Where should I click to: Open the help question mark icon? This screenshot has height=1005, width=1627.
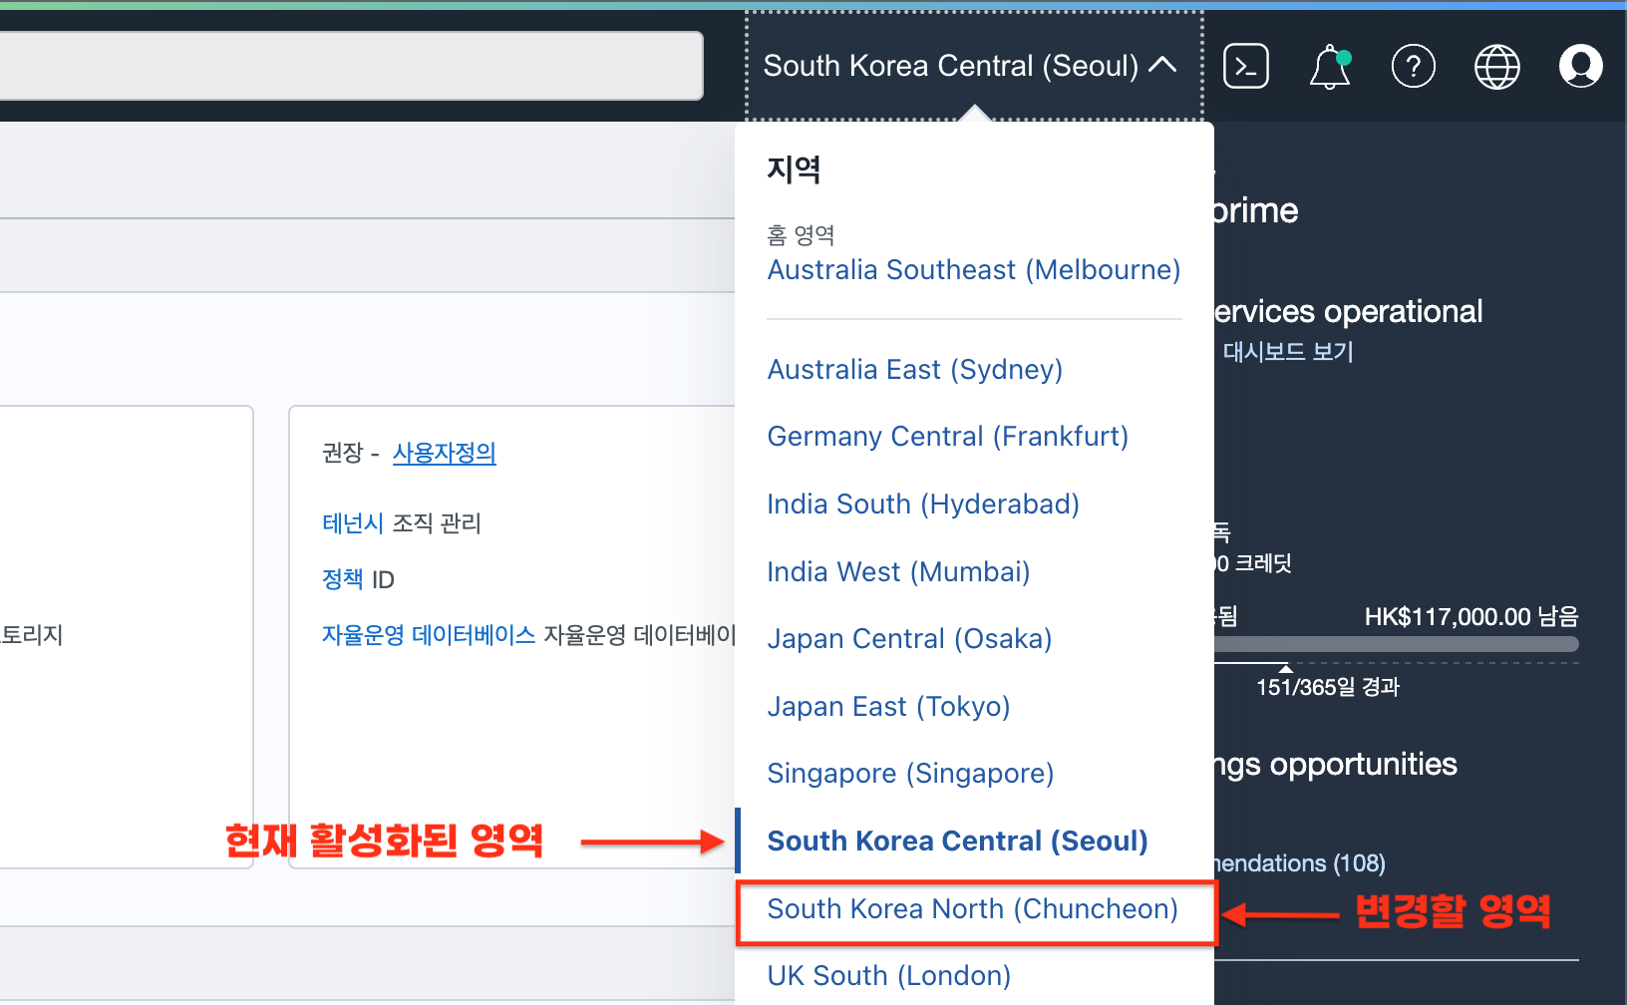pos(1414,67)
